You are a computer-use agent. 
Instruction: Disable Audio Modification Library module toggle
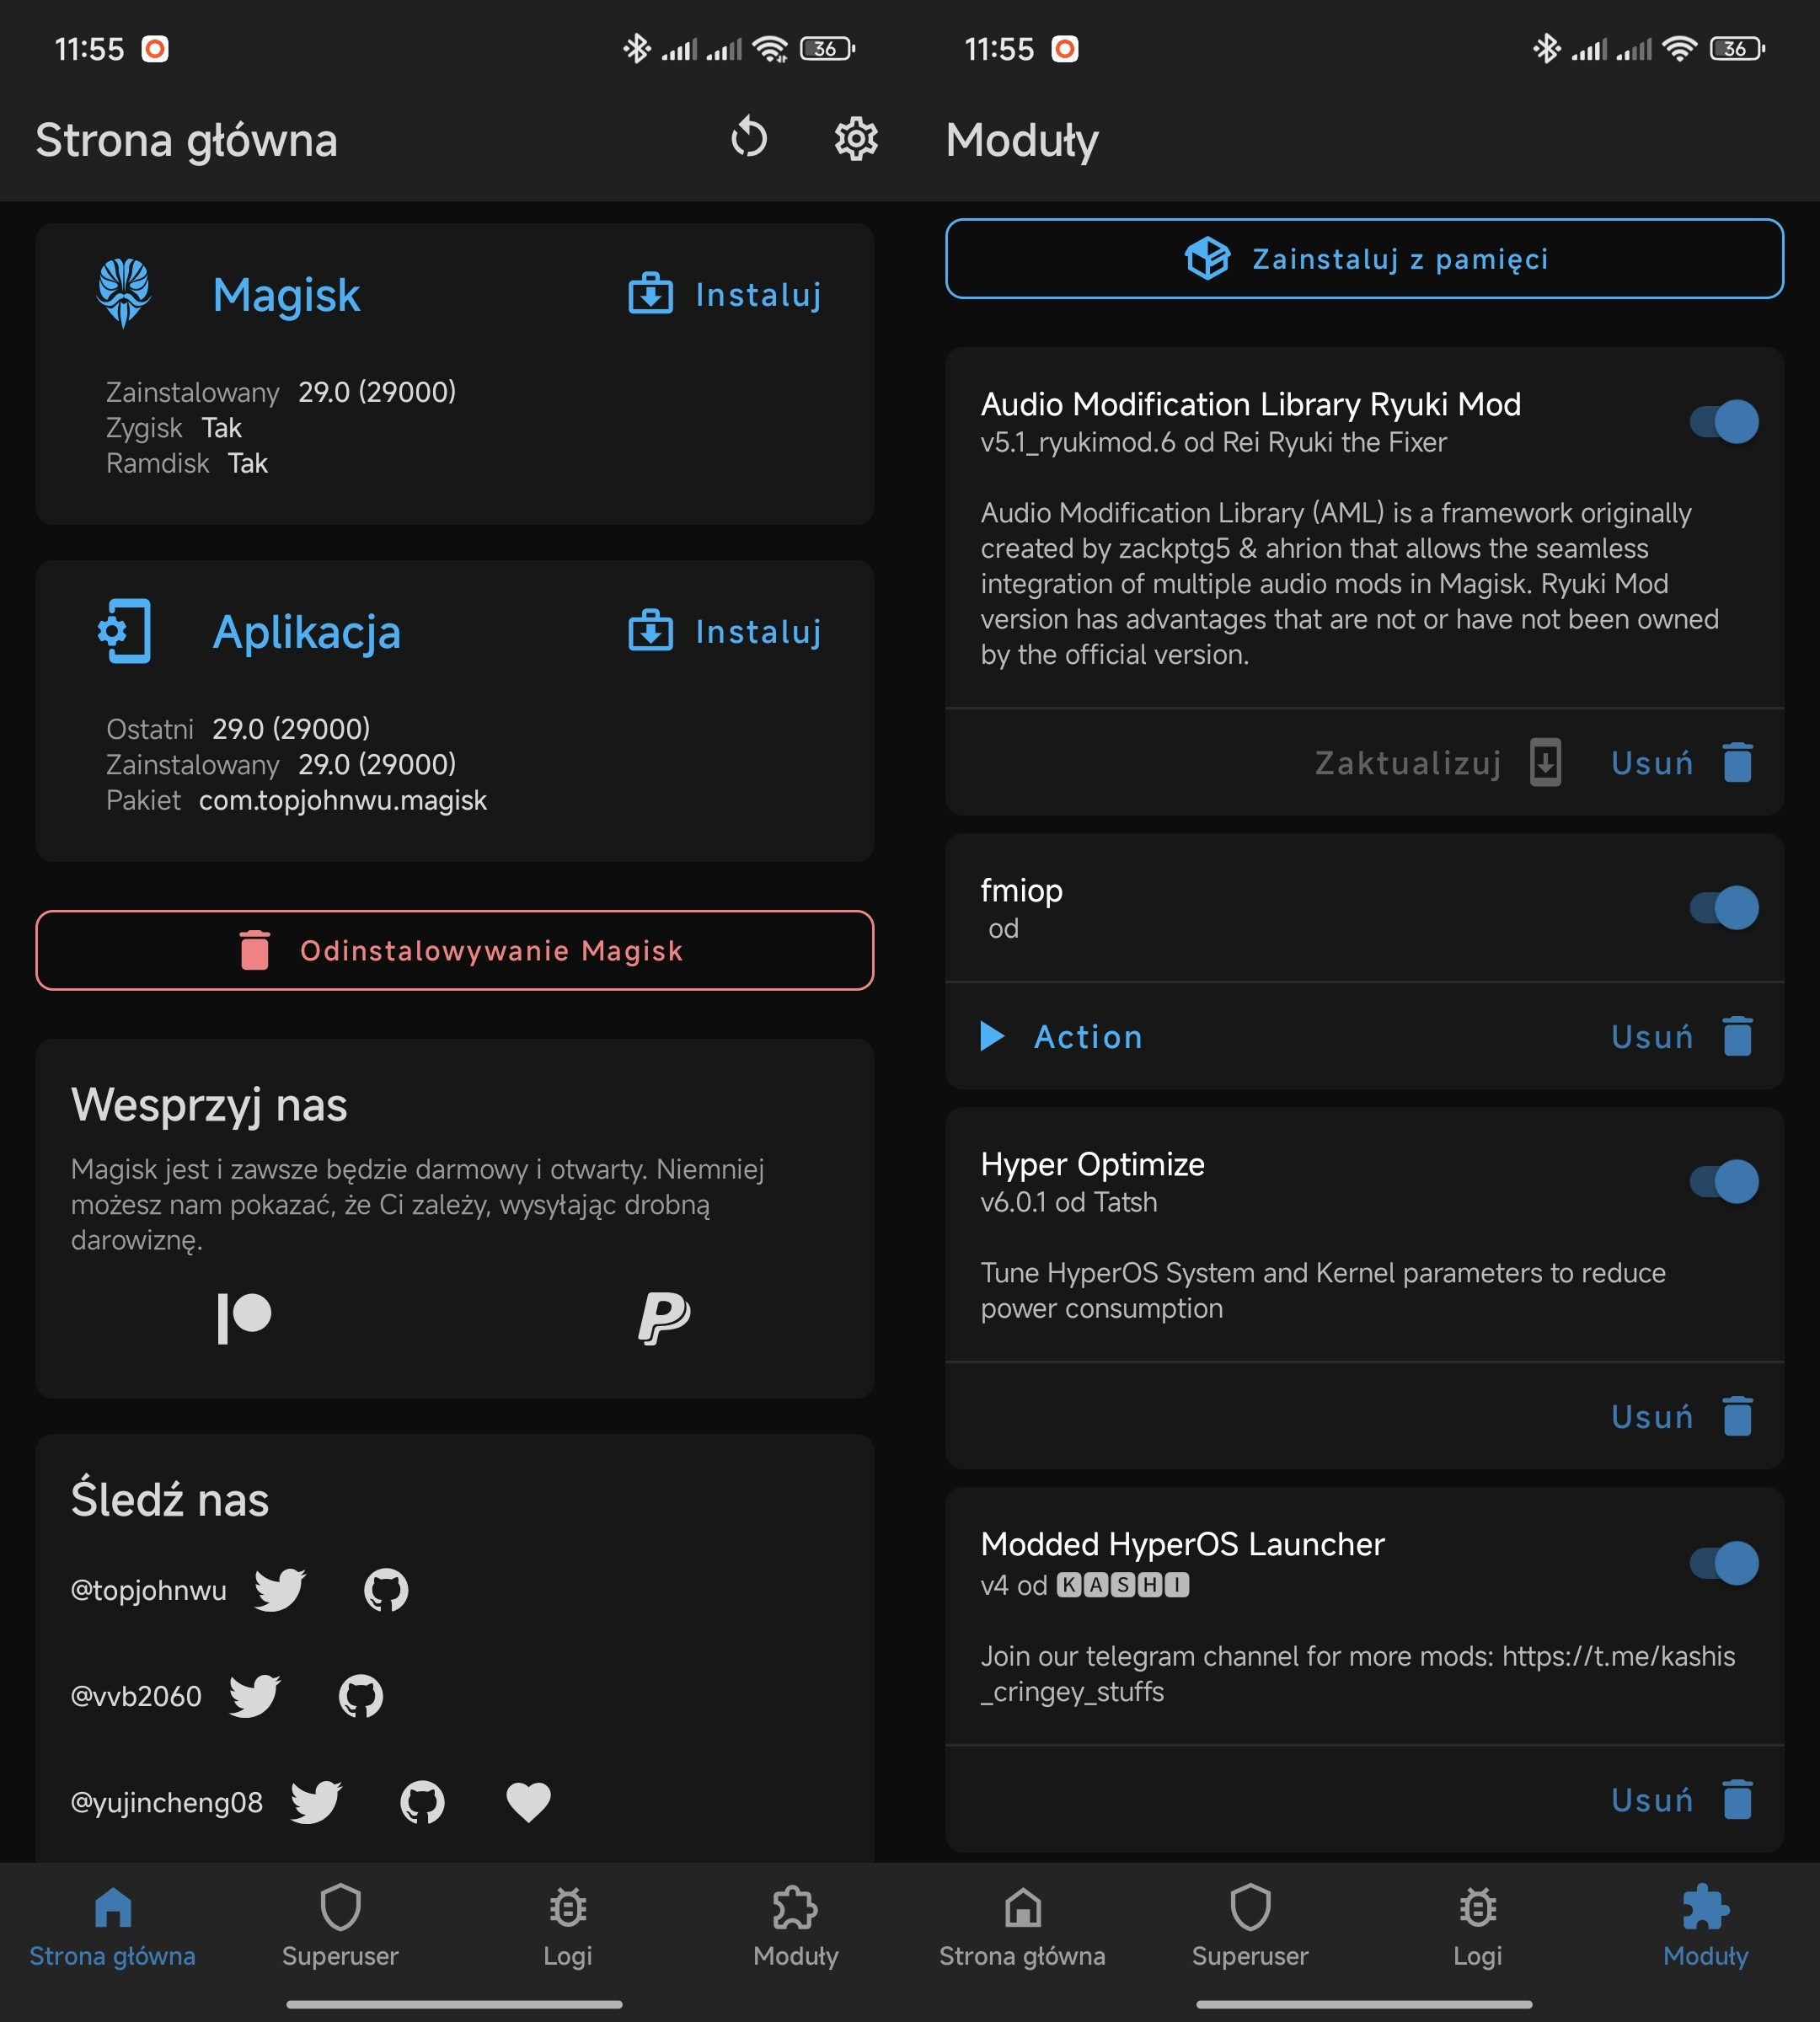click(x=1723, y=421)
